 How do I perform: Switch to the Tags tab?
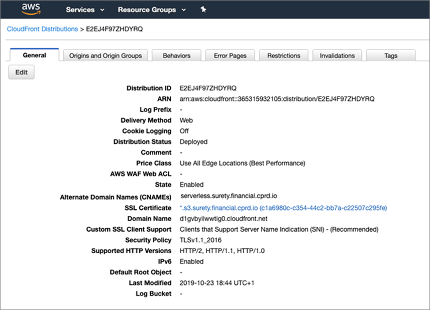click(391, 55)
